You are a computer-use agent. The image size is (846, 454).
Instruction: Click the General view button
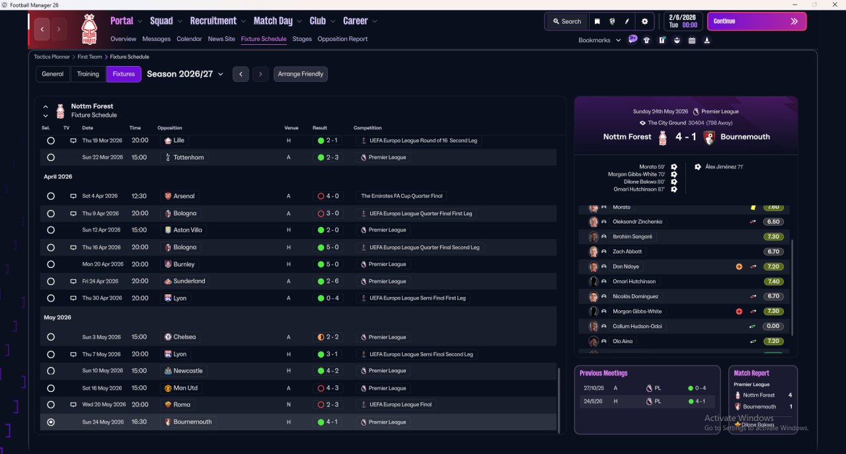53,74
